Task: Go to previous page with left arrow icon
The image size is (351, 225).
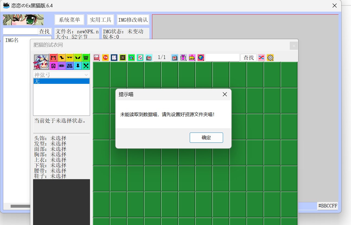Action: coord(149,58)
